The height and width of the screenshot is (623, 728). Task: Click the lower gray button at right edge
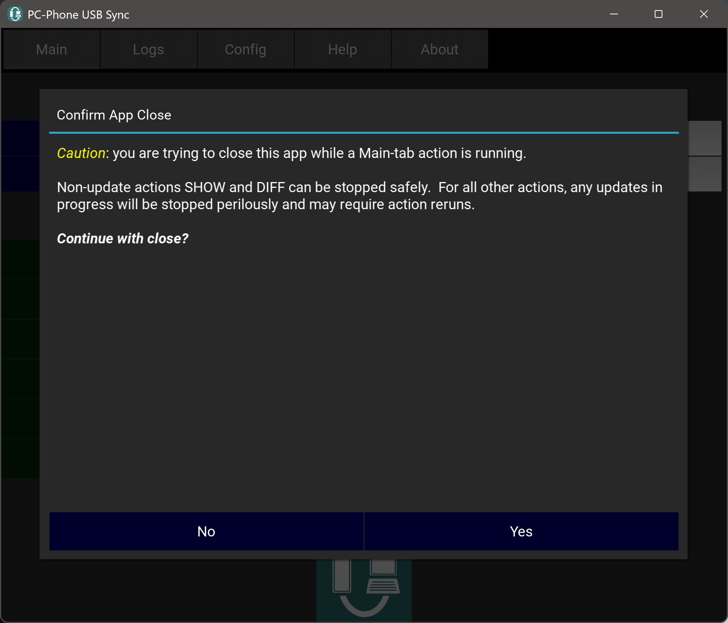tap(704, 174)
